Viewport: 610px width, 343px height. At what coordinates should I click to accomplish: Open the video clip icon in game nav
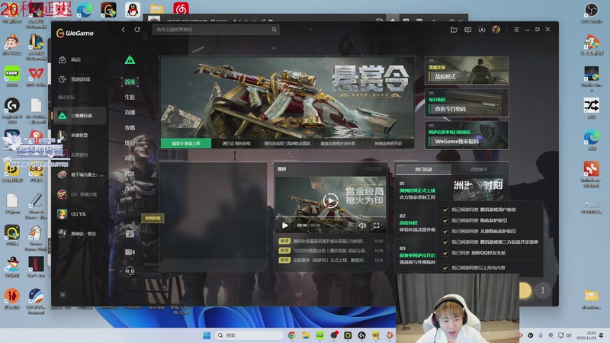130,234
